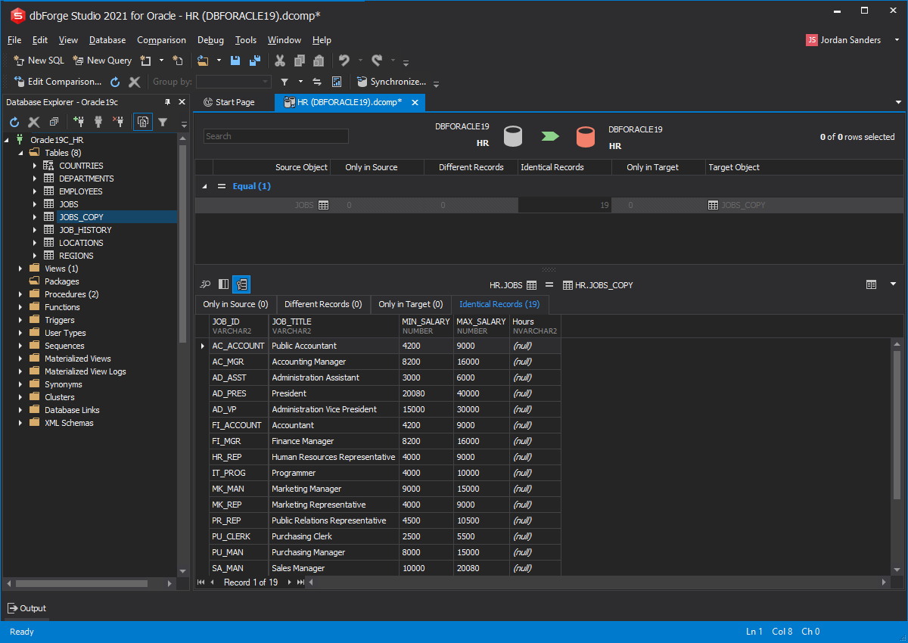The height and width of the screenshot is (643, 908).
Task: Click the Search input field
Action: coord(275,136)
